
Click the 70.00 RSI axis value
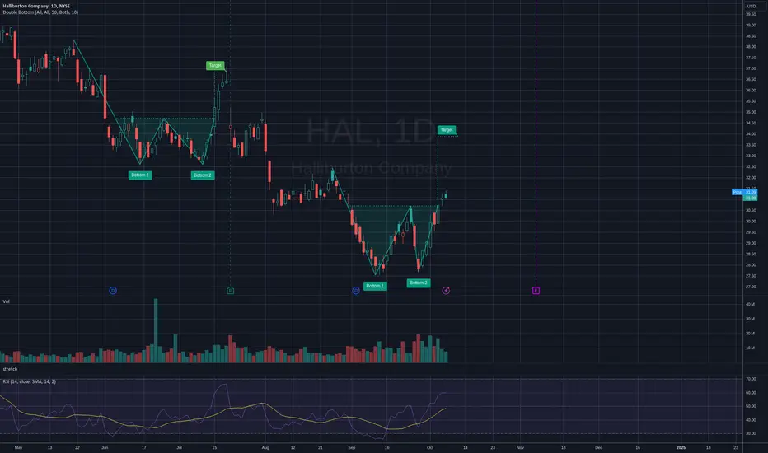pos(751,379)
